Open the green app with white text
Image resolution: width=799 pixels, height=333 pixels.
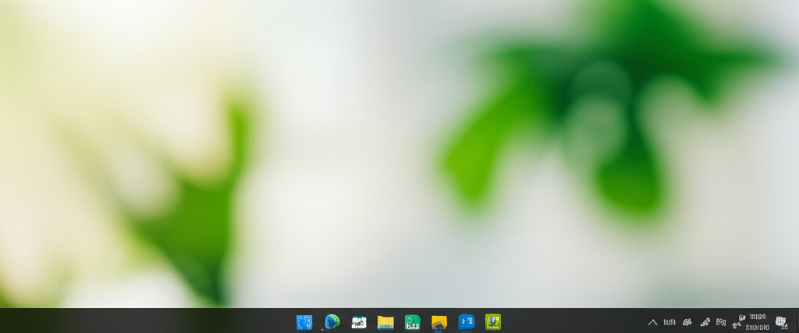[x=413, y=322]
